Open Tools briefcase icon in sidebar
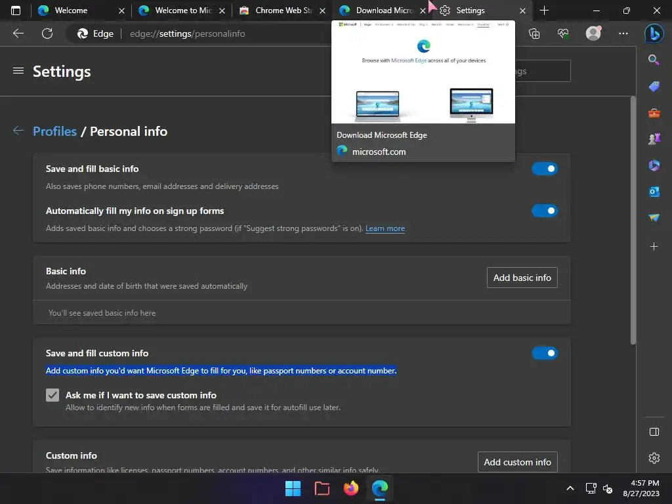672x504 pixels. (x=654, y=113)
